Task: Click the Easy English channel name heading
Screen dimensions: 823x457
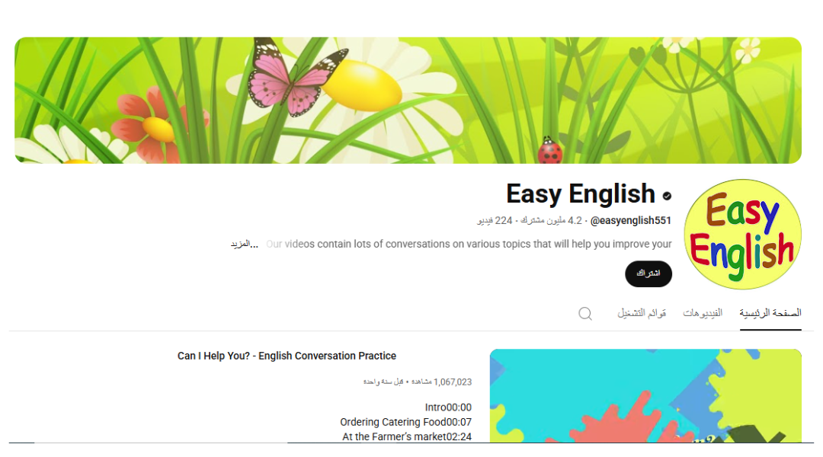Action: click(x=581, y=193)
